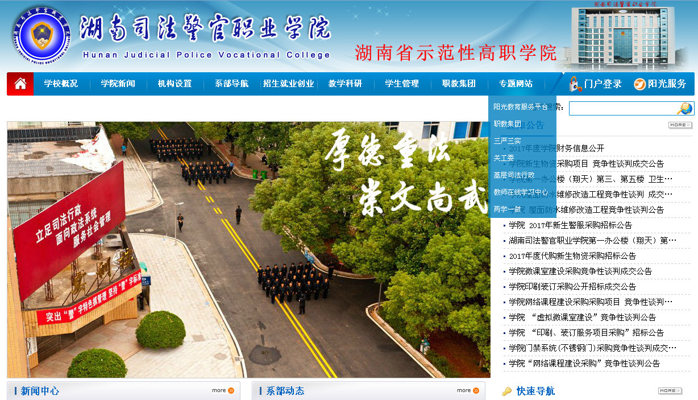This screenshot has height=400, width=698.
Task: Click the red Home icon in navbar
Action: [x=20, y=84]
